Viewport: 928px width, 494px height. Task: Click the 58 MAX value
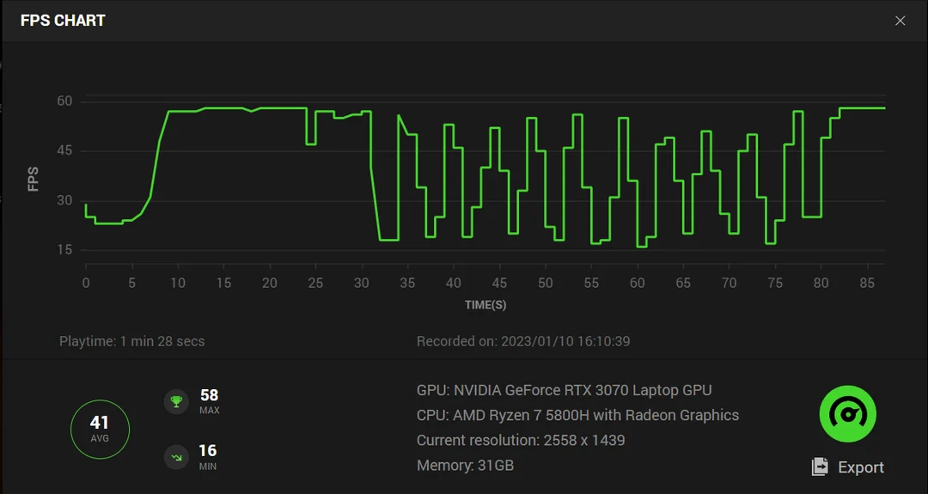pyautogui.click(x=209, y=395)
